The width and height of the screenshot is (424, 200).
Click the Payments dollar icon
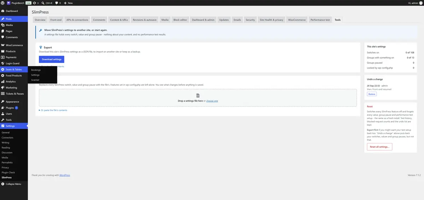3,57
